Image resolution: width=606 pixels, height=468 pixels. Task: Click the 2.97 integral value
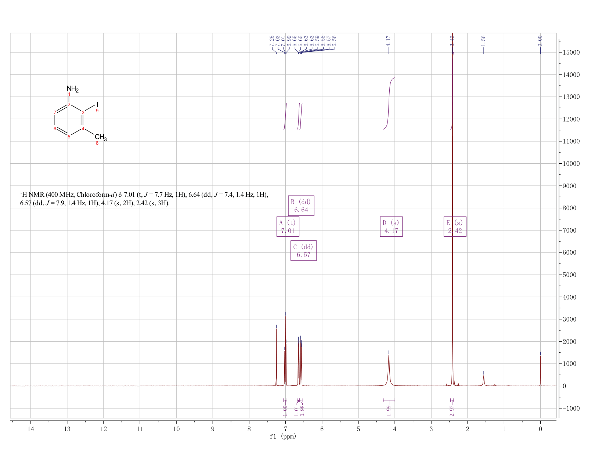[452, 411]
